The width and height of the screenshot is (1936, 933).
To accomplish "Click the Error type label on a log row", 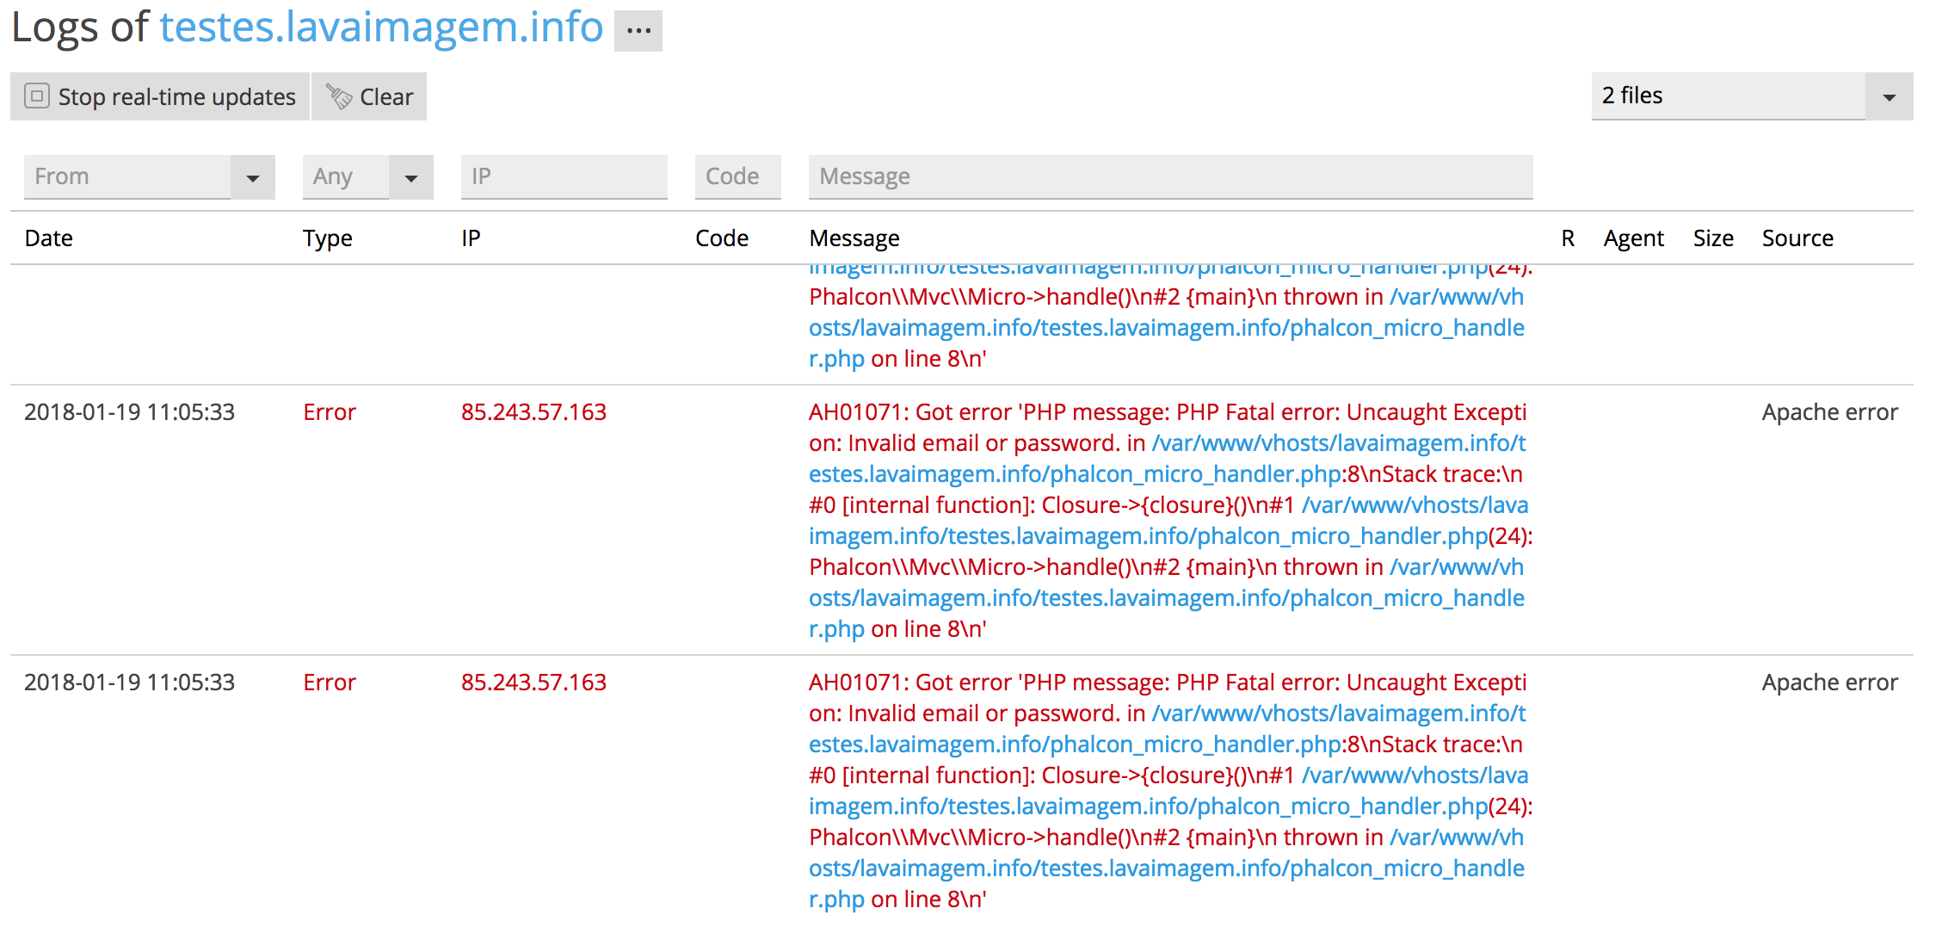I will click(x=329, y=411).
